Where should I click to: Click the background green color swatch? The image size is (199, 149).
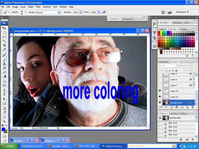6,132
